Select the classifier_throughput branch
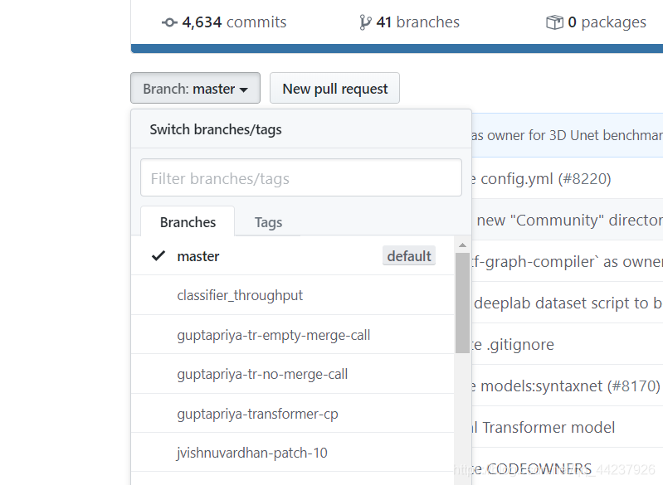 coord(293,295)
